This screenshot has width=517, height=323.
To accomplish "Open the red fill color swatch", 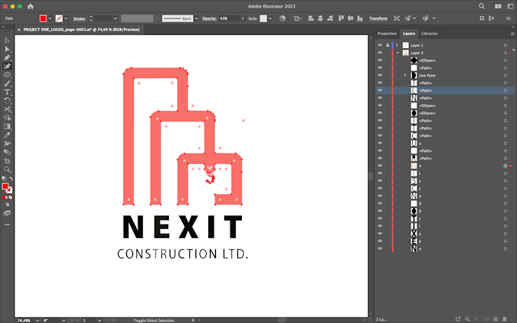I will tap(43, 18).
